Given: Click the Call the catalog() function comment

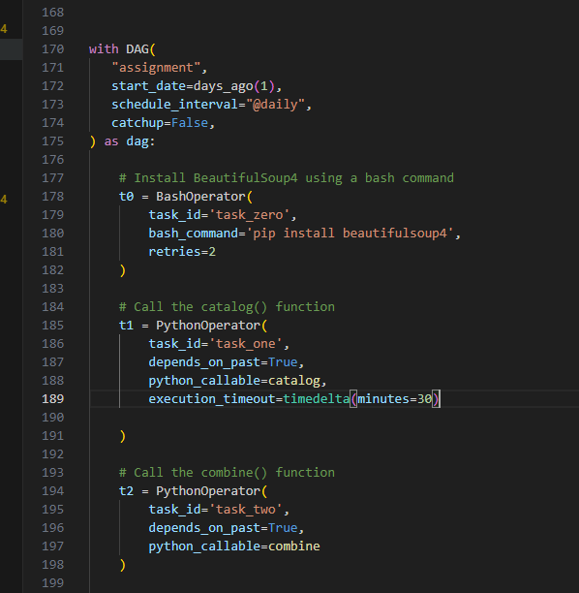Looking at the screenshot, I should pos(227,307).
